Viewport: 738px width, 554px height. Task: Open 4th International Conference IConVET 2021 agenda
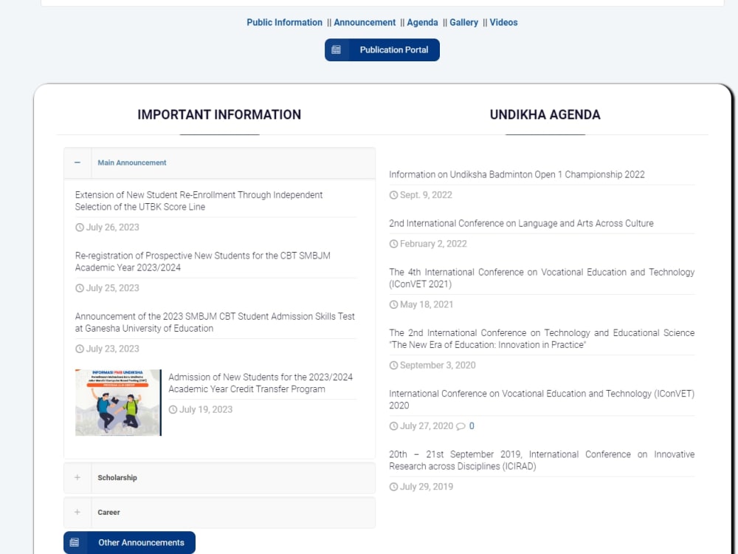coord(542,278)
